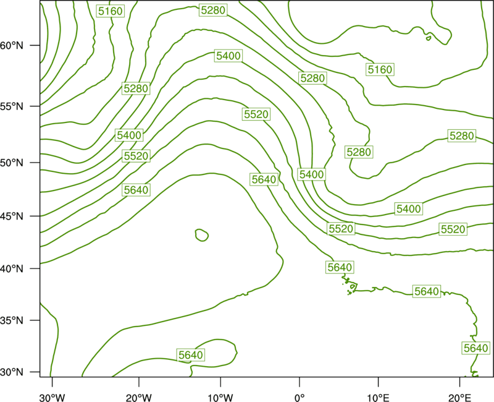This screenshot has height=402, width=494.
Task: Click the 5640 label near 30°N and 15°W
Action: coord(191,355)
